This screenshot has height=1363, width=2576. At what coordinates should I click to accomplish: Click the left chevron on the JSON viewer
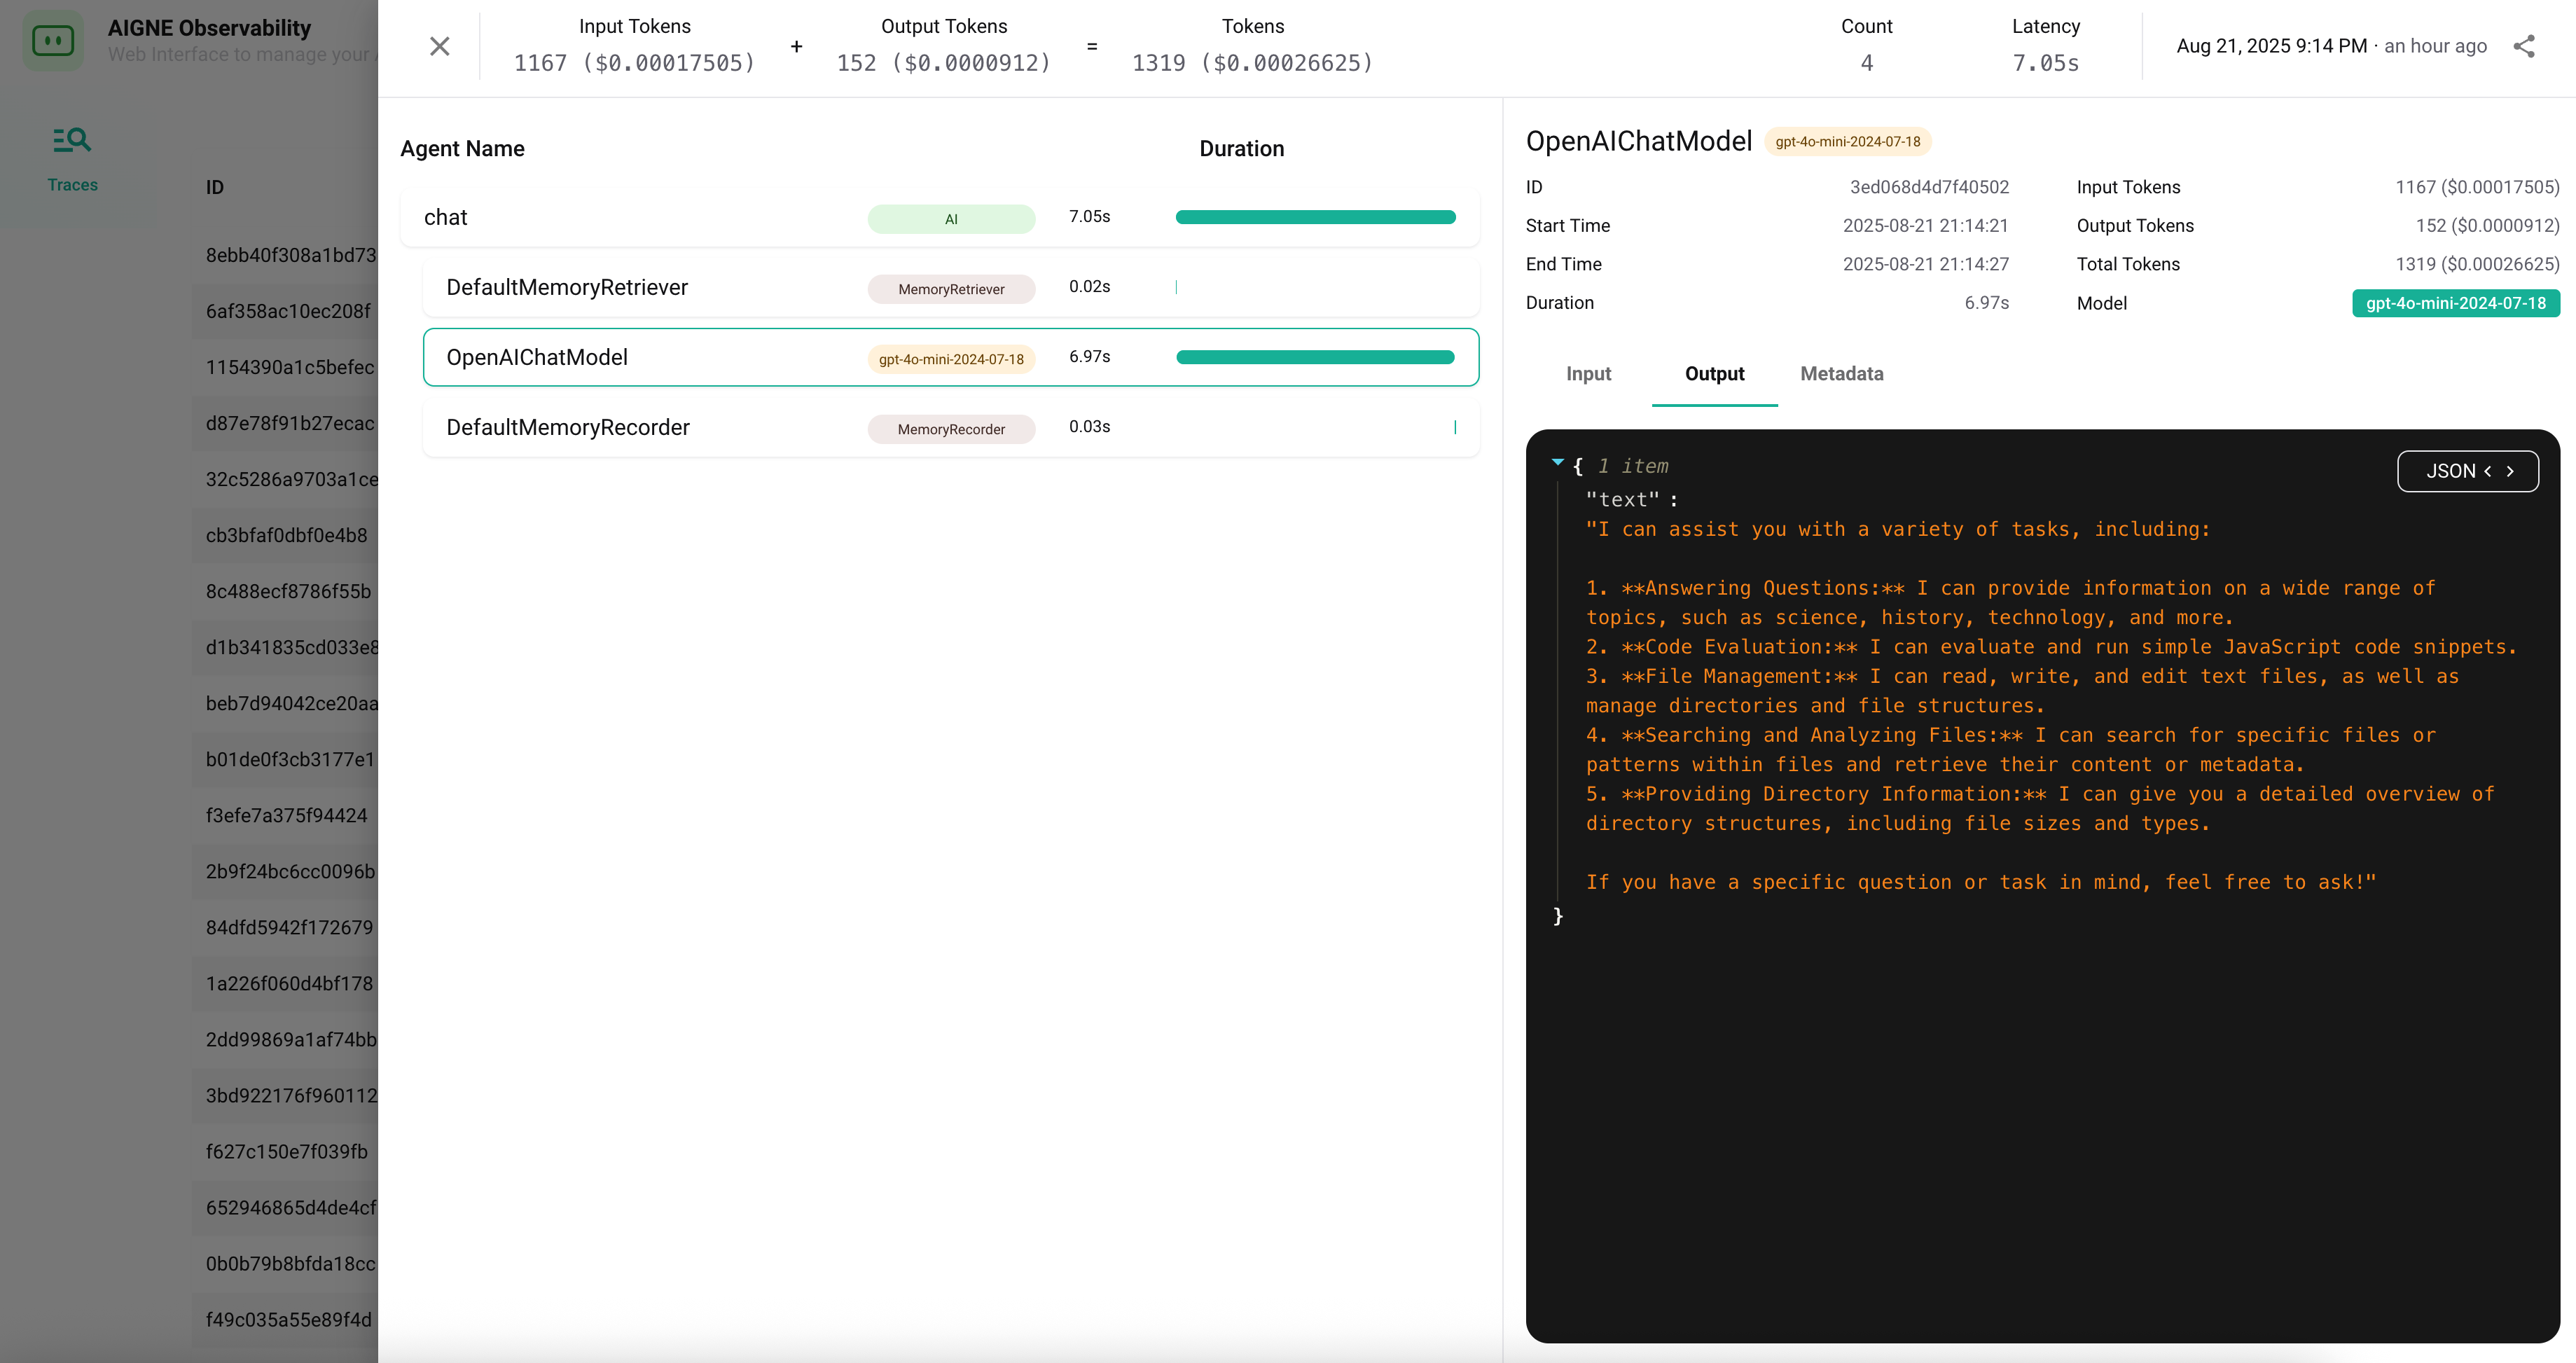[x=2487, y=470]
